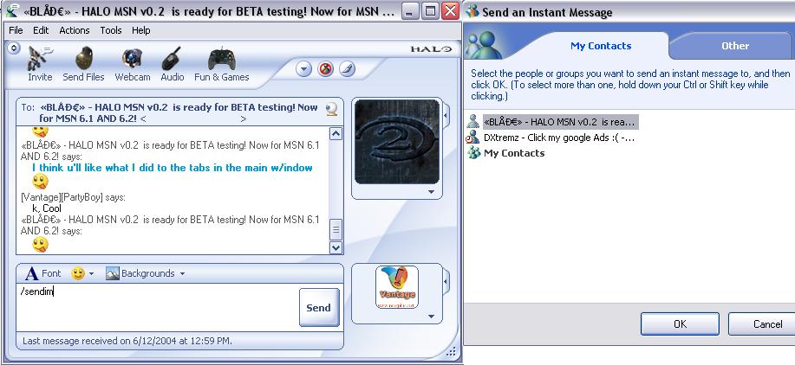Click the Halo 2 contact display picture
795x365 pixels.
click(x=397, y=142)
